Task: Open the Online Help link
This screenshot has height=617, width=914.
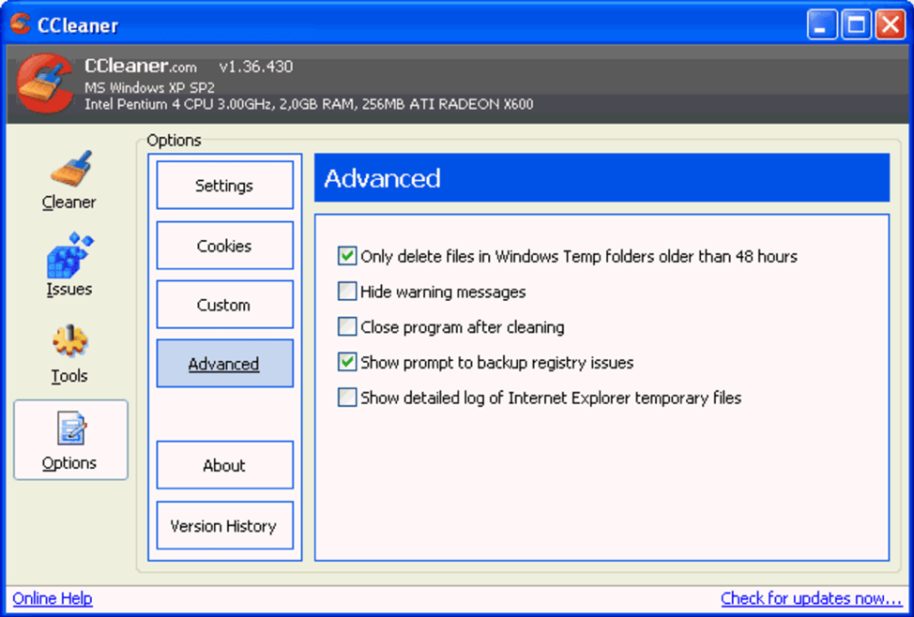Action: 53,598
